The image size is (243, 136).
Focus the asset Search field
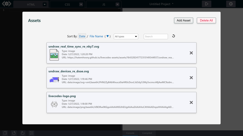156,37
